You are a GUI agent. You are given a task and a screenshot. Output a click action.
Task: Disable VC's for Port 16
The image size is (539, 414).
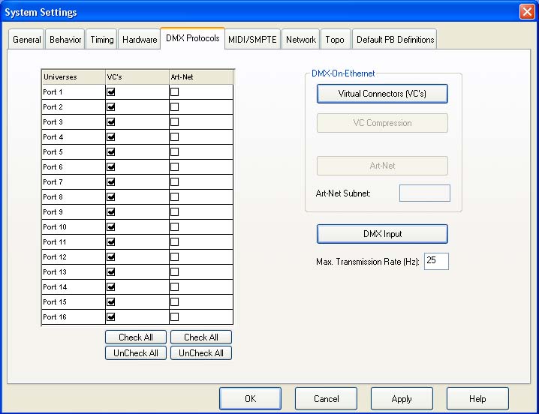coord(111,316)
